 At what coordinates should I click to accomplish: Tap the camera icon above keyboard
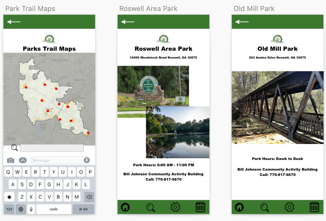click(x=11, y=160)
